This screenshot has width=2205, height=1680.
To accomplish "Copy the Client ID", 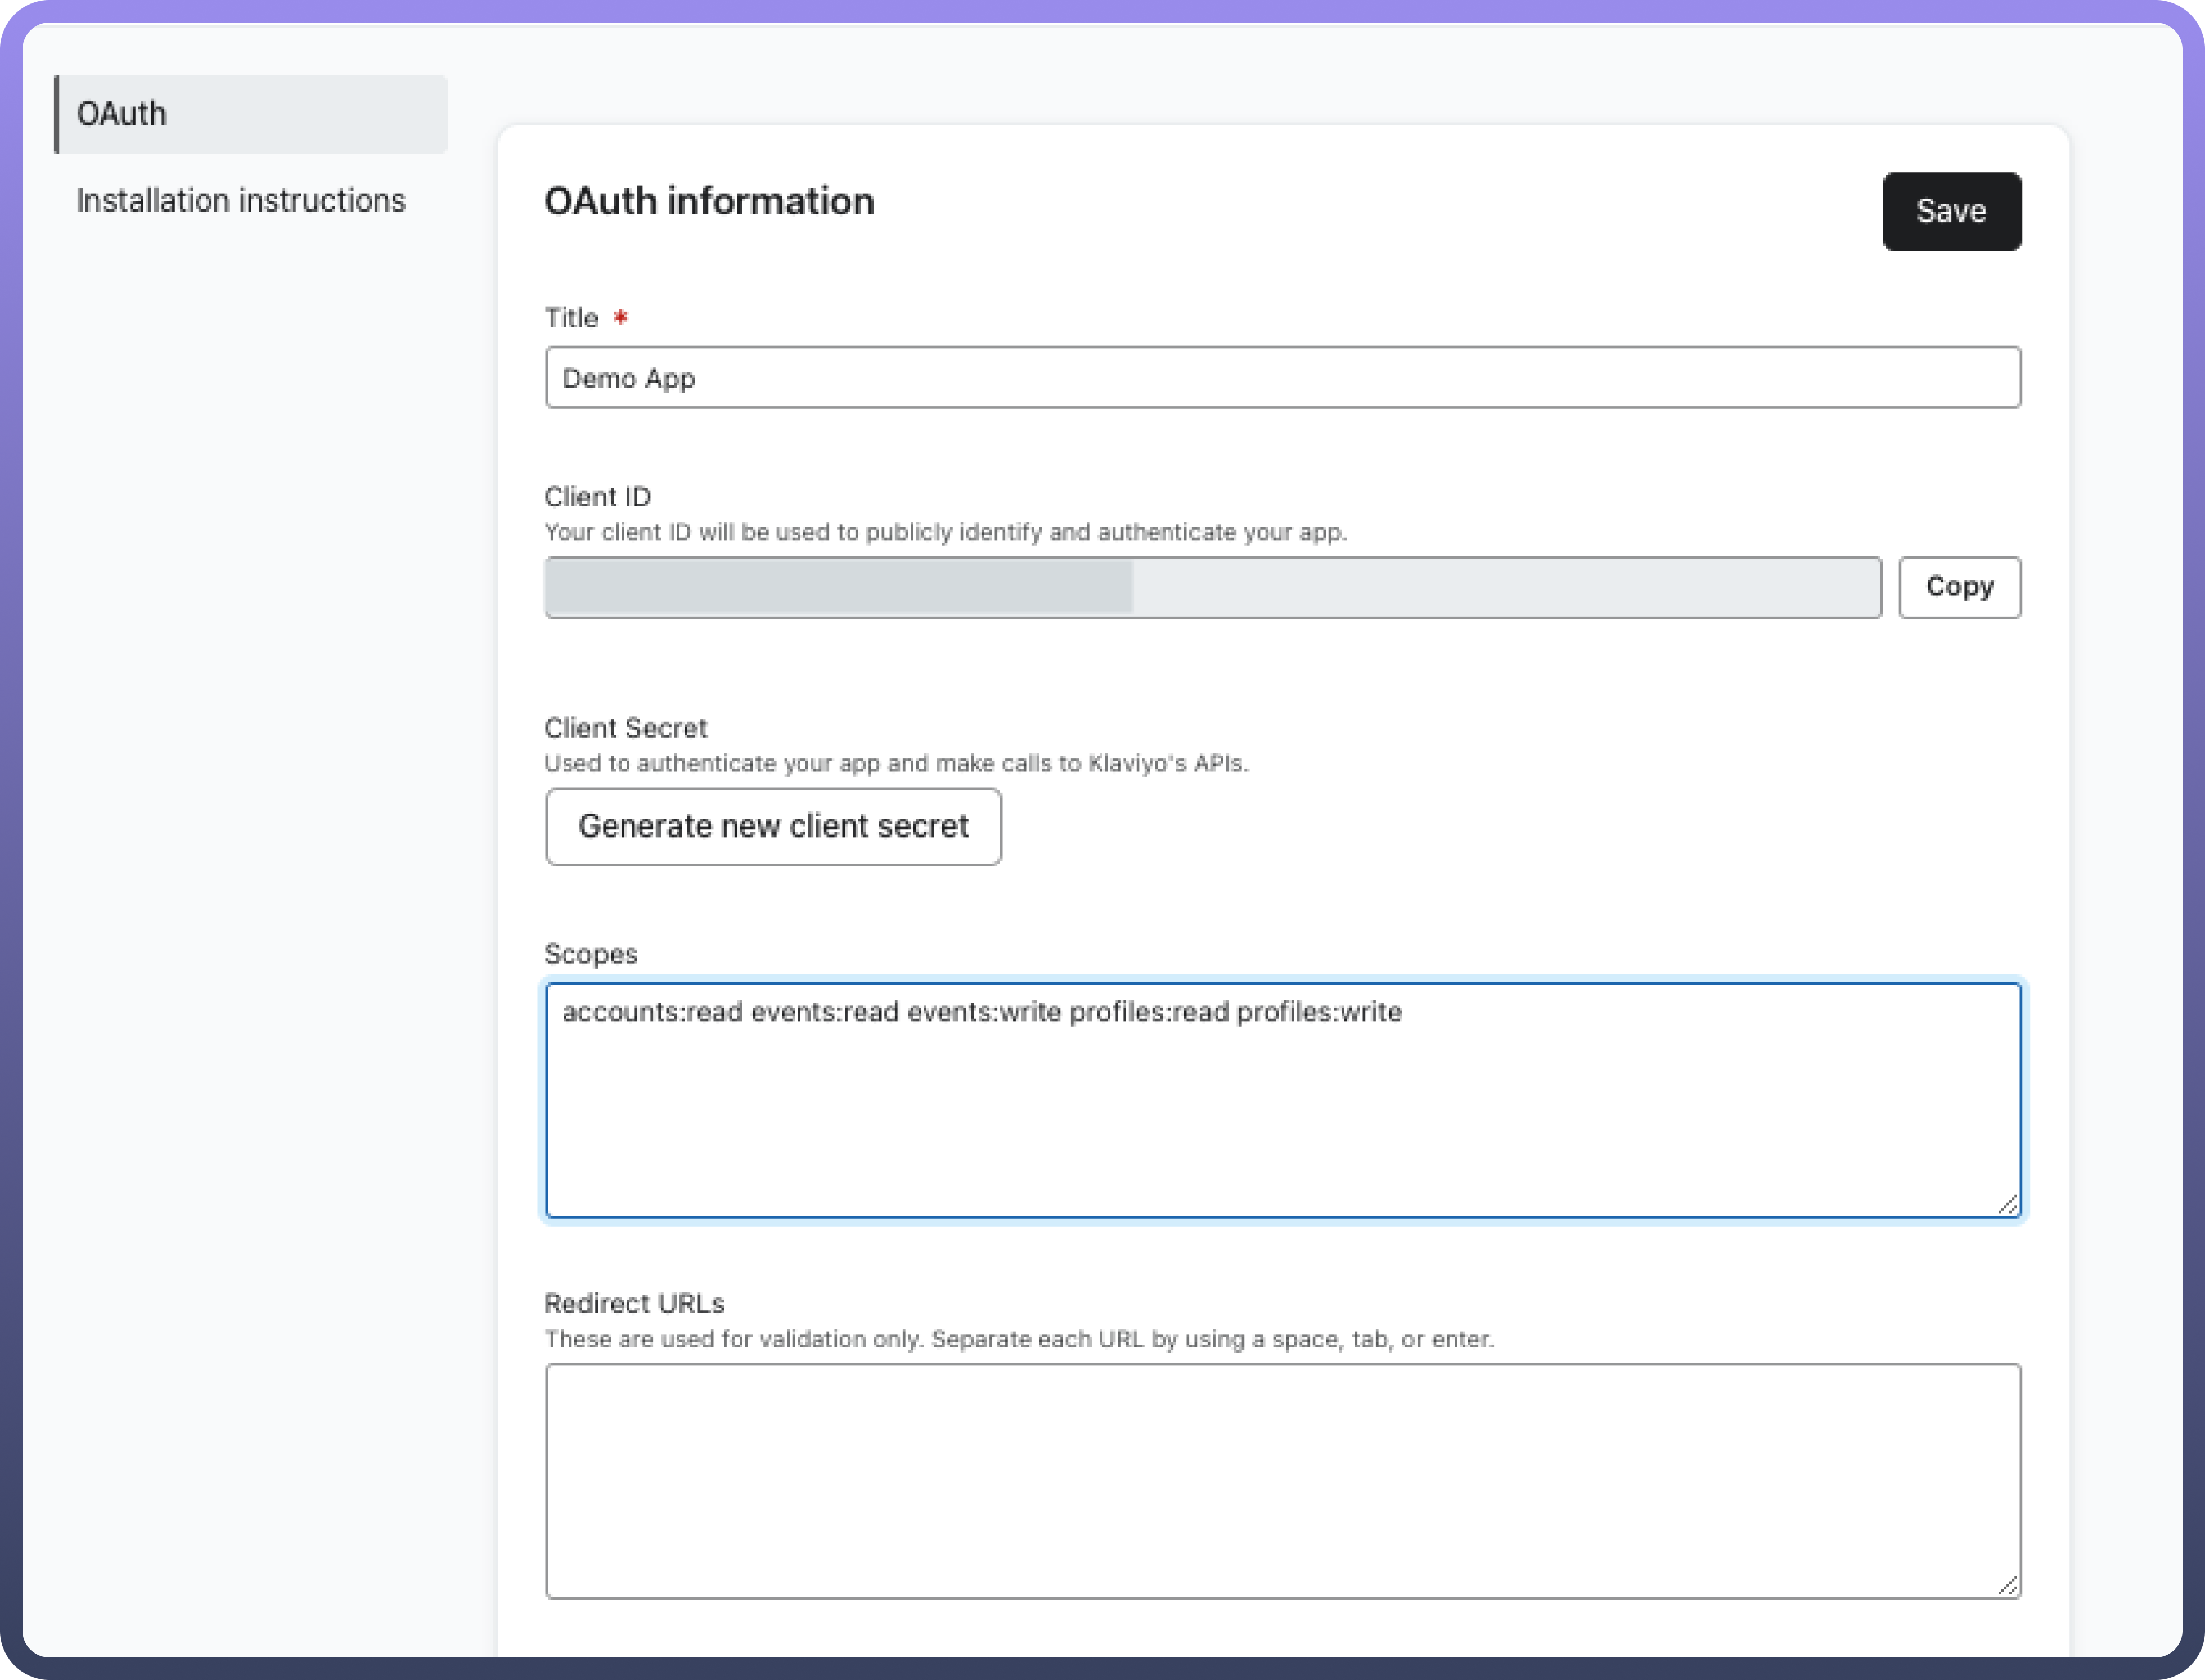I will (x=1959, y=587).
